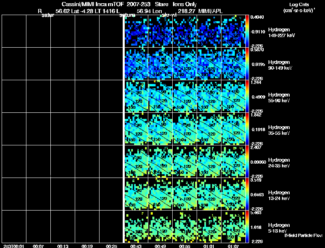Click the 0.09060 color scale value
325x248 pixels.
tap(258, 162)
